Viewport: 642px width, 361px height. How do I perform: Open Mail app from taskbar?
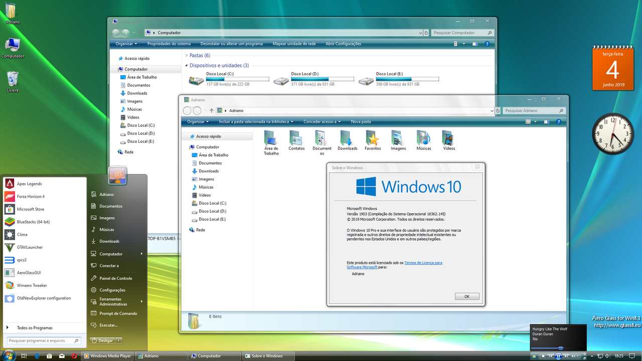click(62, 356)
